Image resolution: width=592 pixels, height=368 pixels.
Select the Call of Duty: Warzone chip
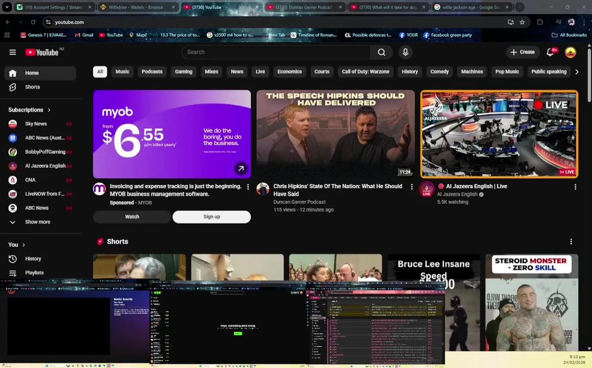click(365, 72)
